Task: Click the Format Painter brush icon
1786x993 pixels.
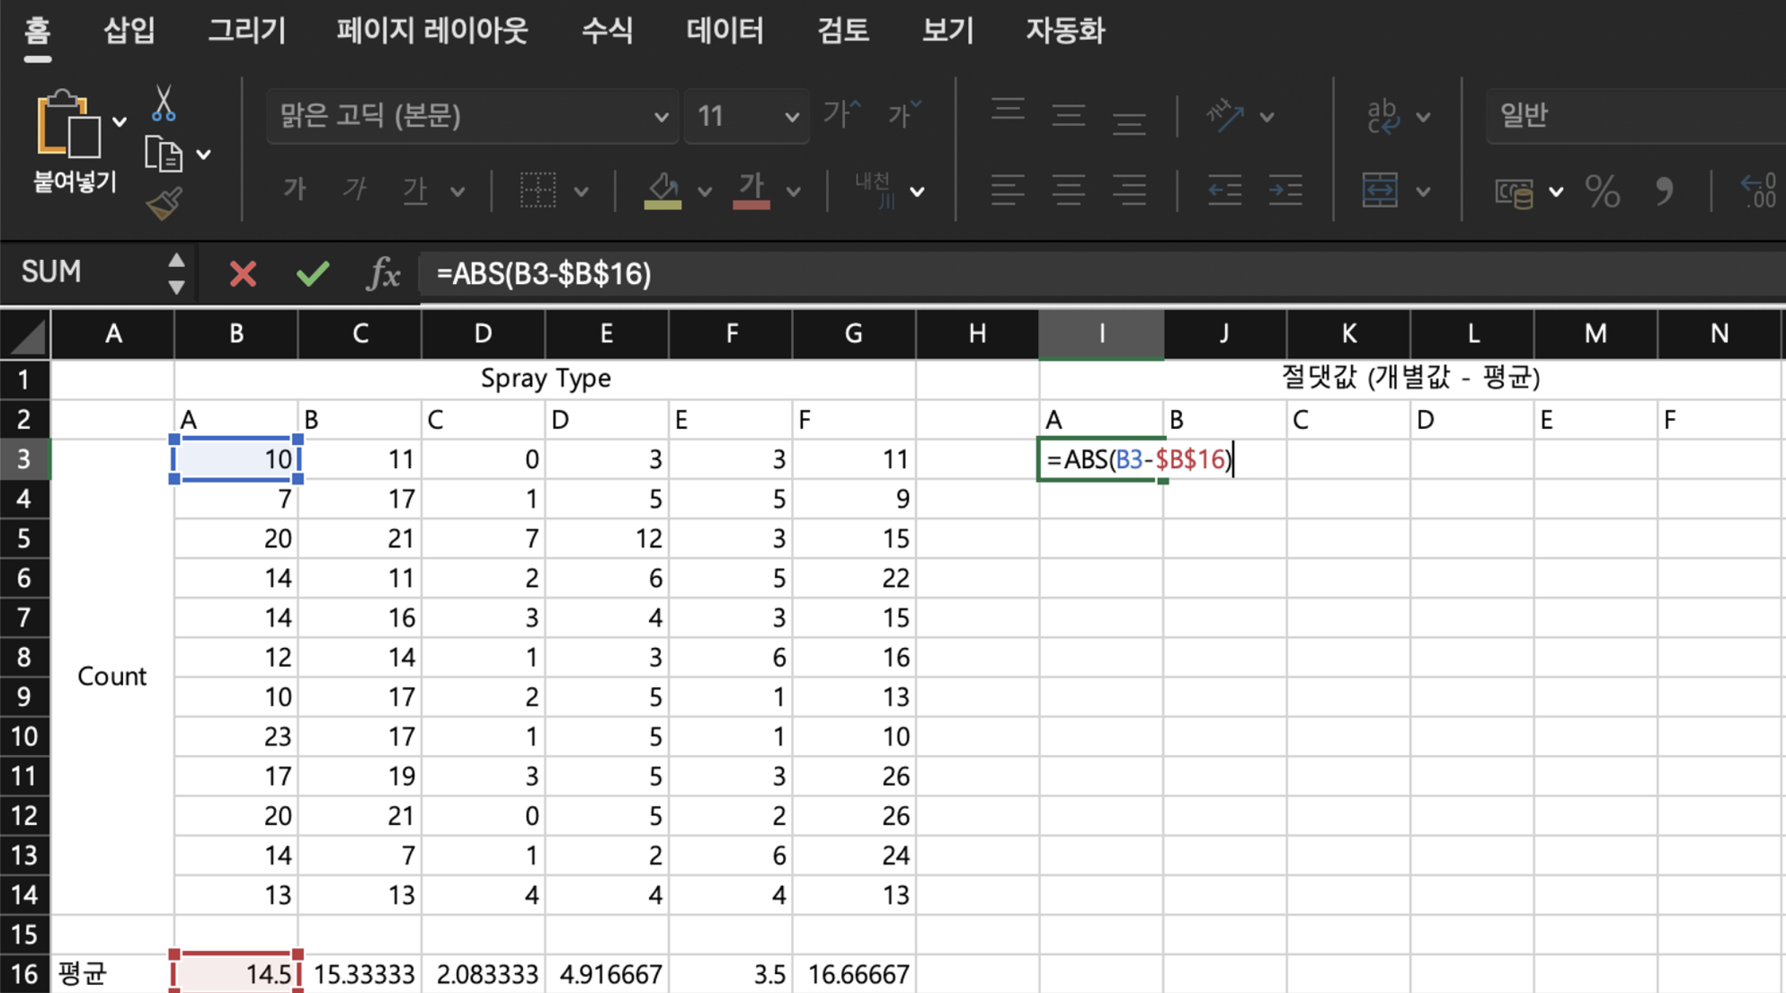Action: pos(165,204)
